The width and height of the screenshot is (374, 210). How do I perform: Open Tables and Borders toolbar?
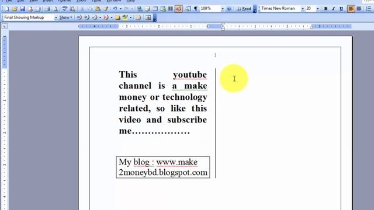coord(147,9)
